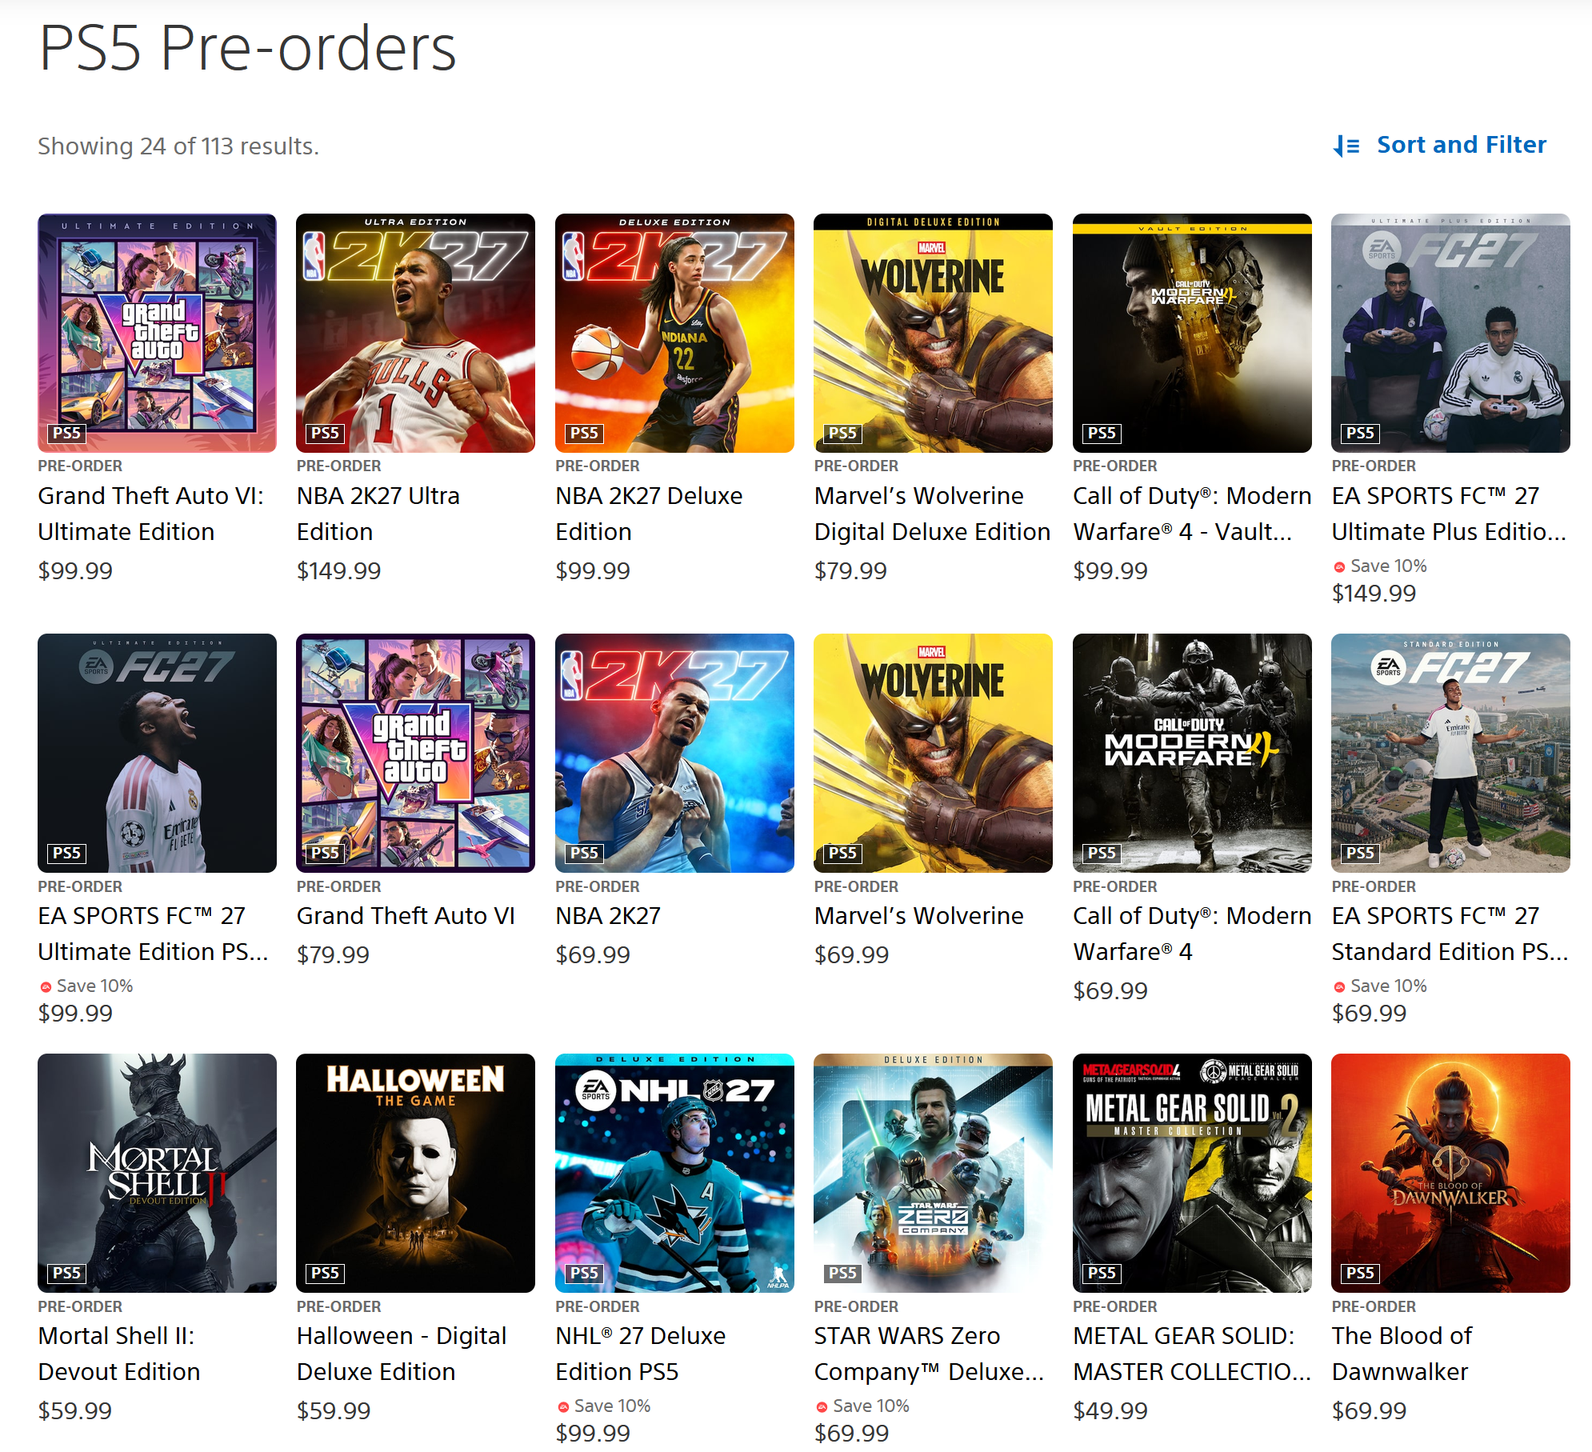Select the NBA 2K27 Ultra Edition cover image
The width and height of the screenshot is (1592, 1452).
point(415,333)
